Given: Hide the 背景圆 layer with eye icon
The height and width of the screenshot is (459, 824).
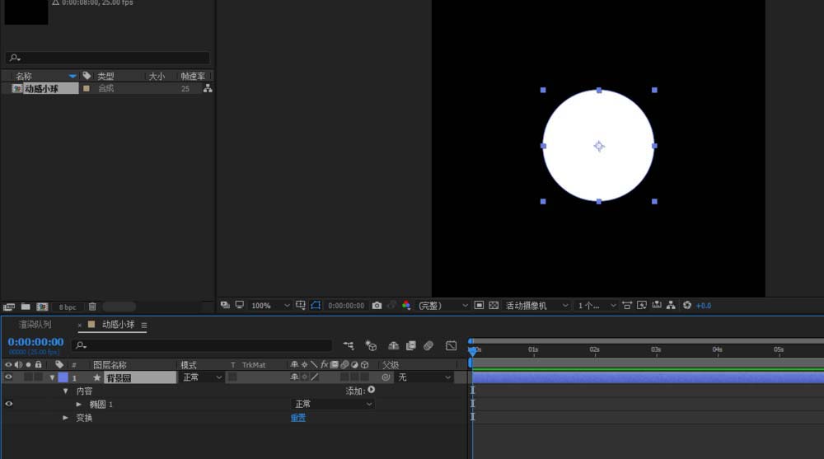Looking at the screenshot, I should 9,377.
